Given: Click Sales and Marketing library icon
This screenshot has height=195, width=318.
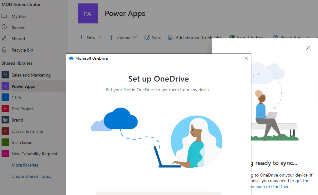Looking at the screenshot, I should click(5, 75).
